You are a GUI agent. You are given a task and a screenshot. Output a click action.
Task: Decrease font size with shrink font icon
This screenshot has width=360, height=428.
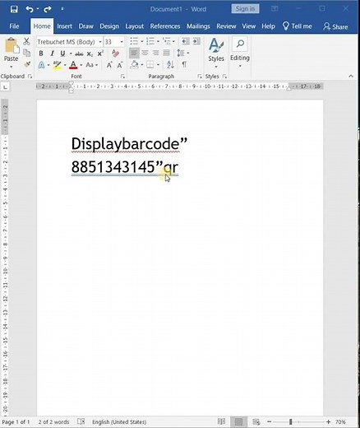(120, 65)
